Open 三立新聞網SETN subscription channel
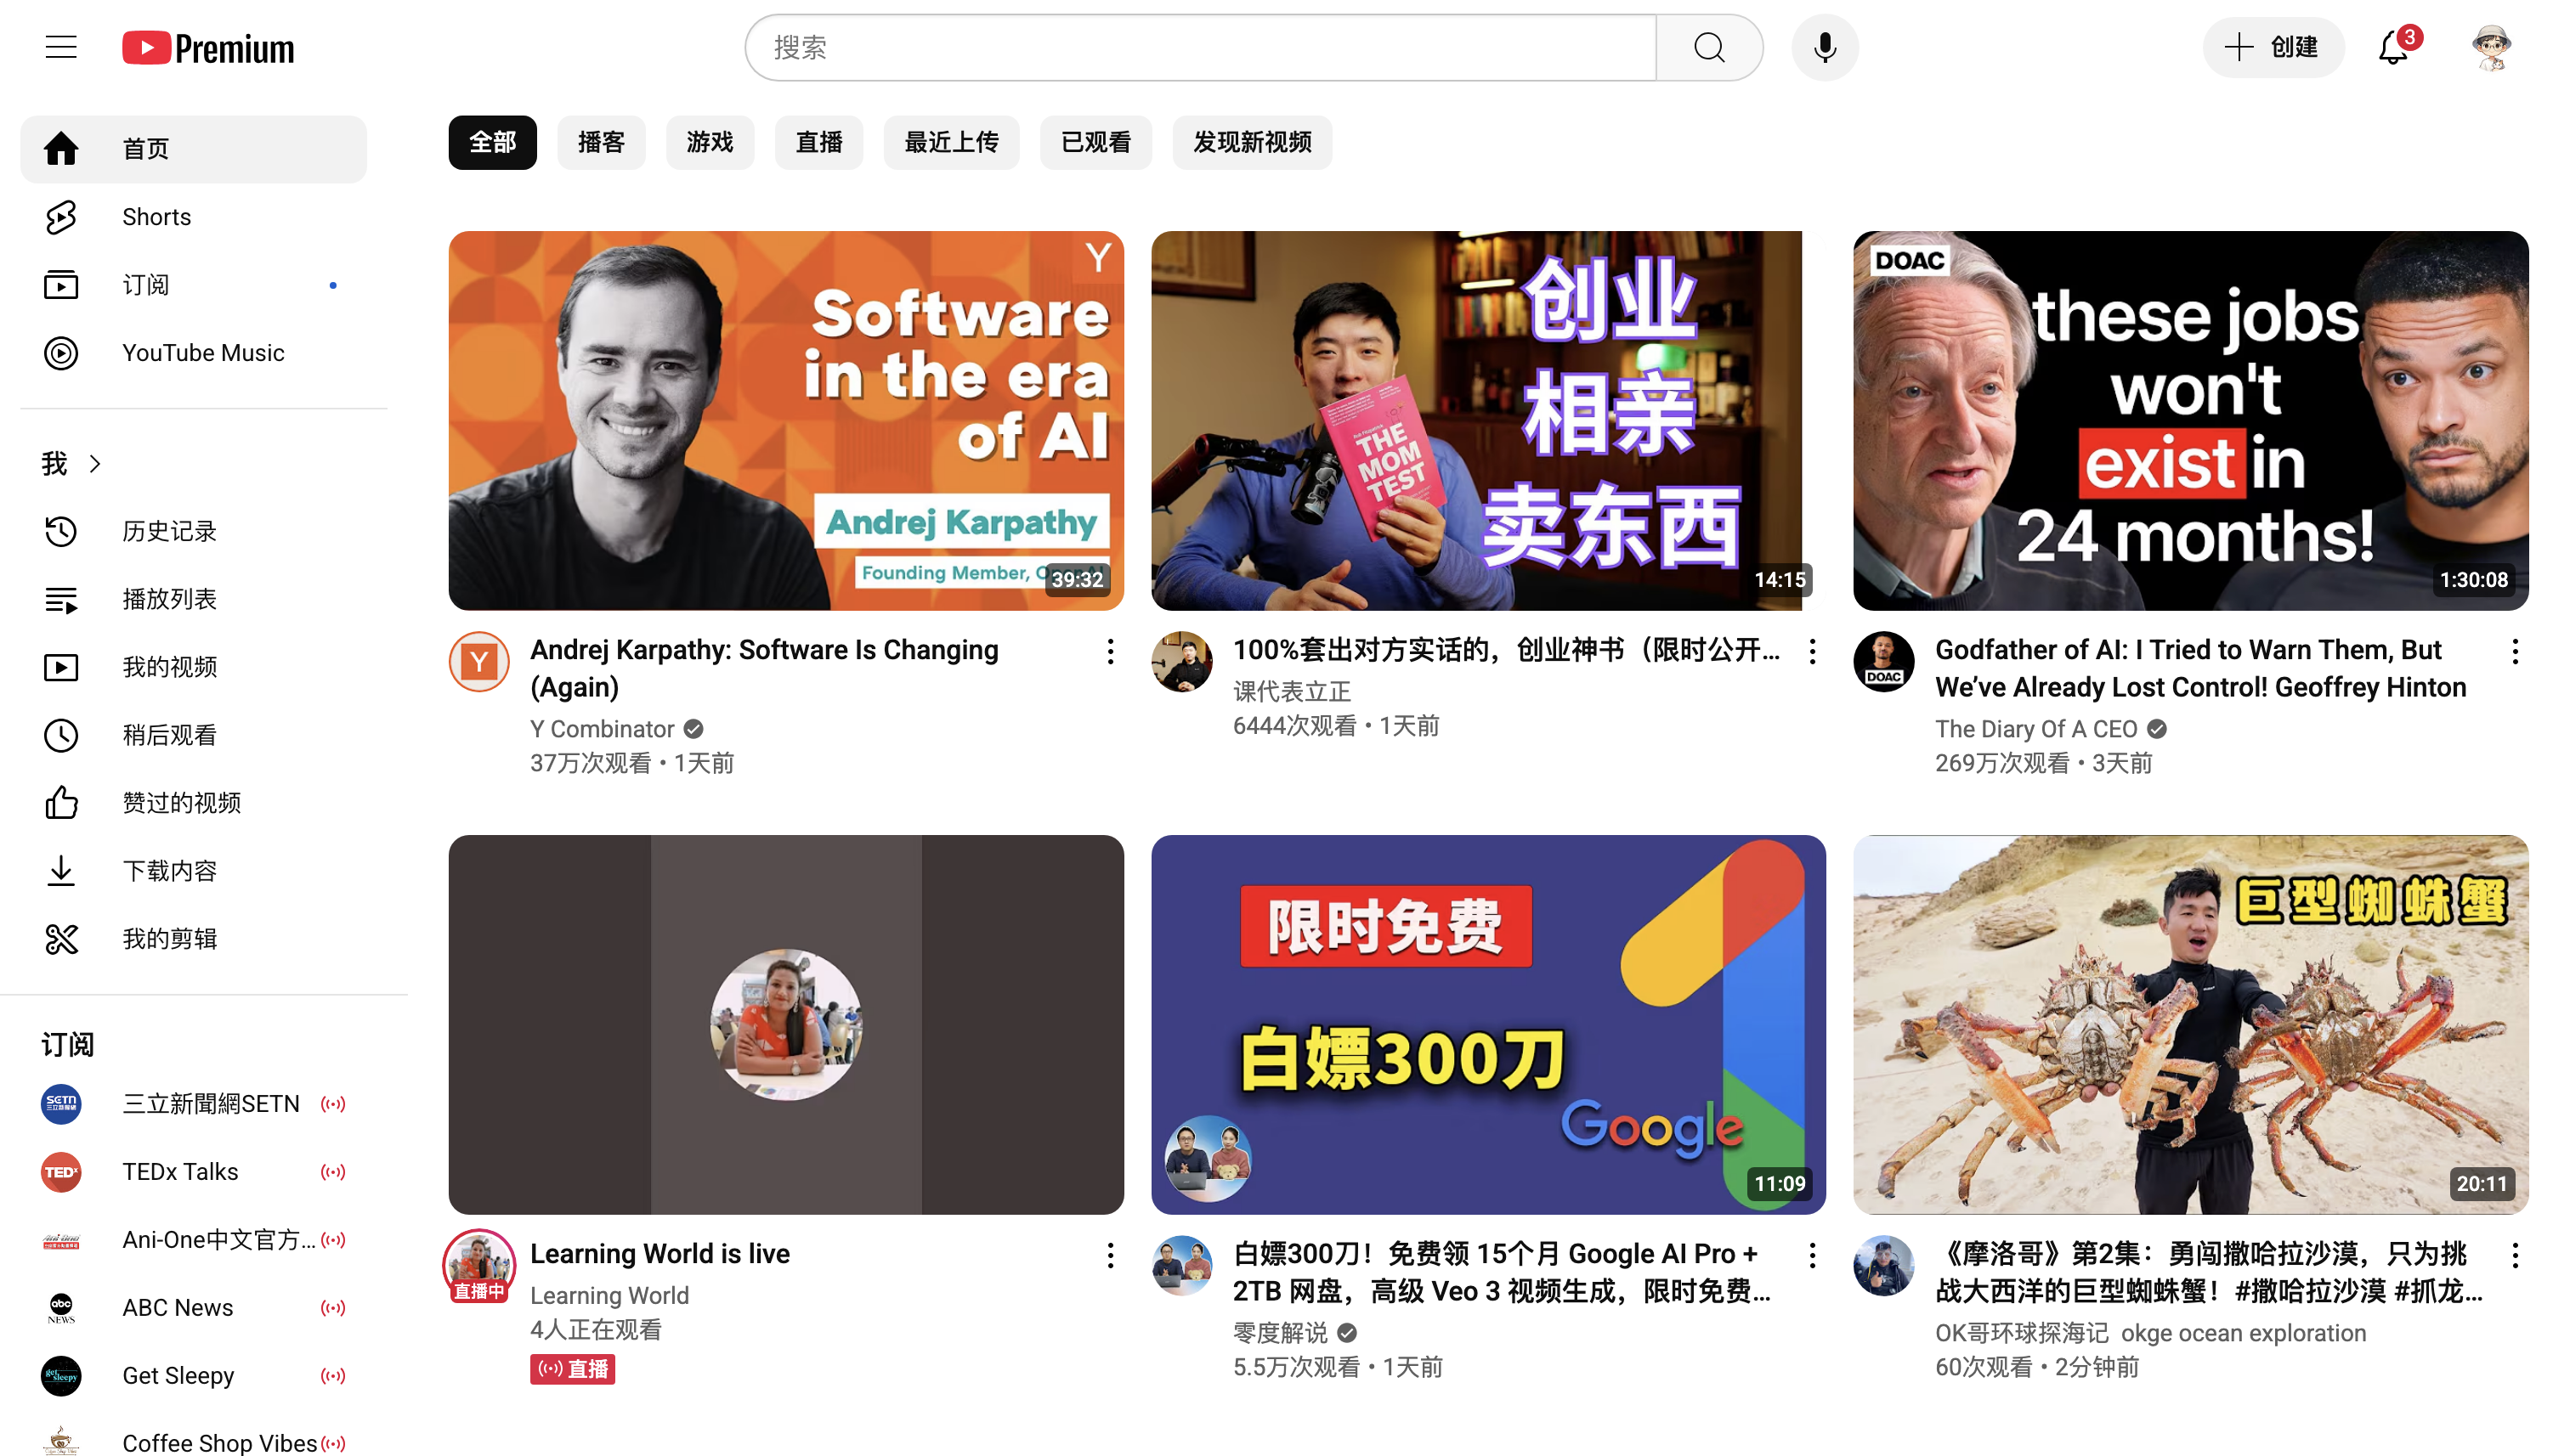 click(x=193, y=1104)
